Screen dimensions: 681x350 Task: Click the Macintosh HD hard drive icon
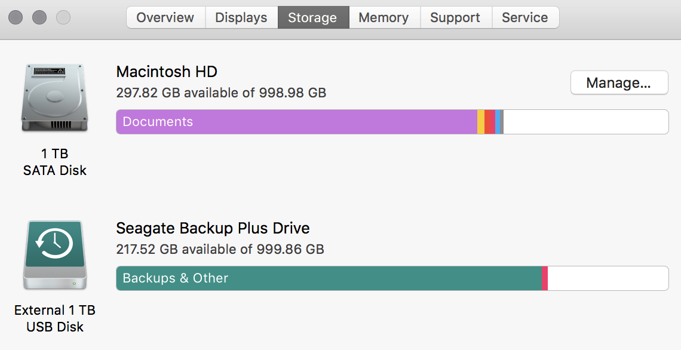pyautogui.click(x=54, y=98)
